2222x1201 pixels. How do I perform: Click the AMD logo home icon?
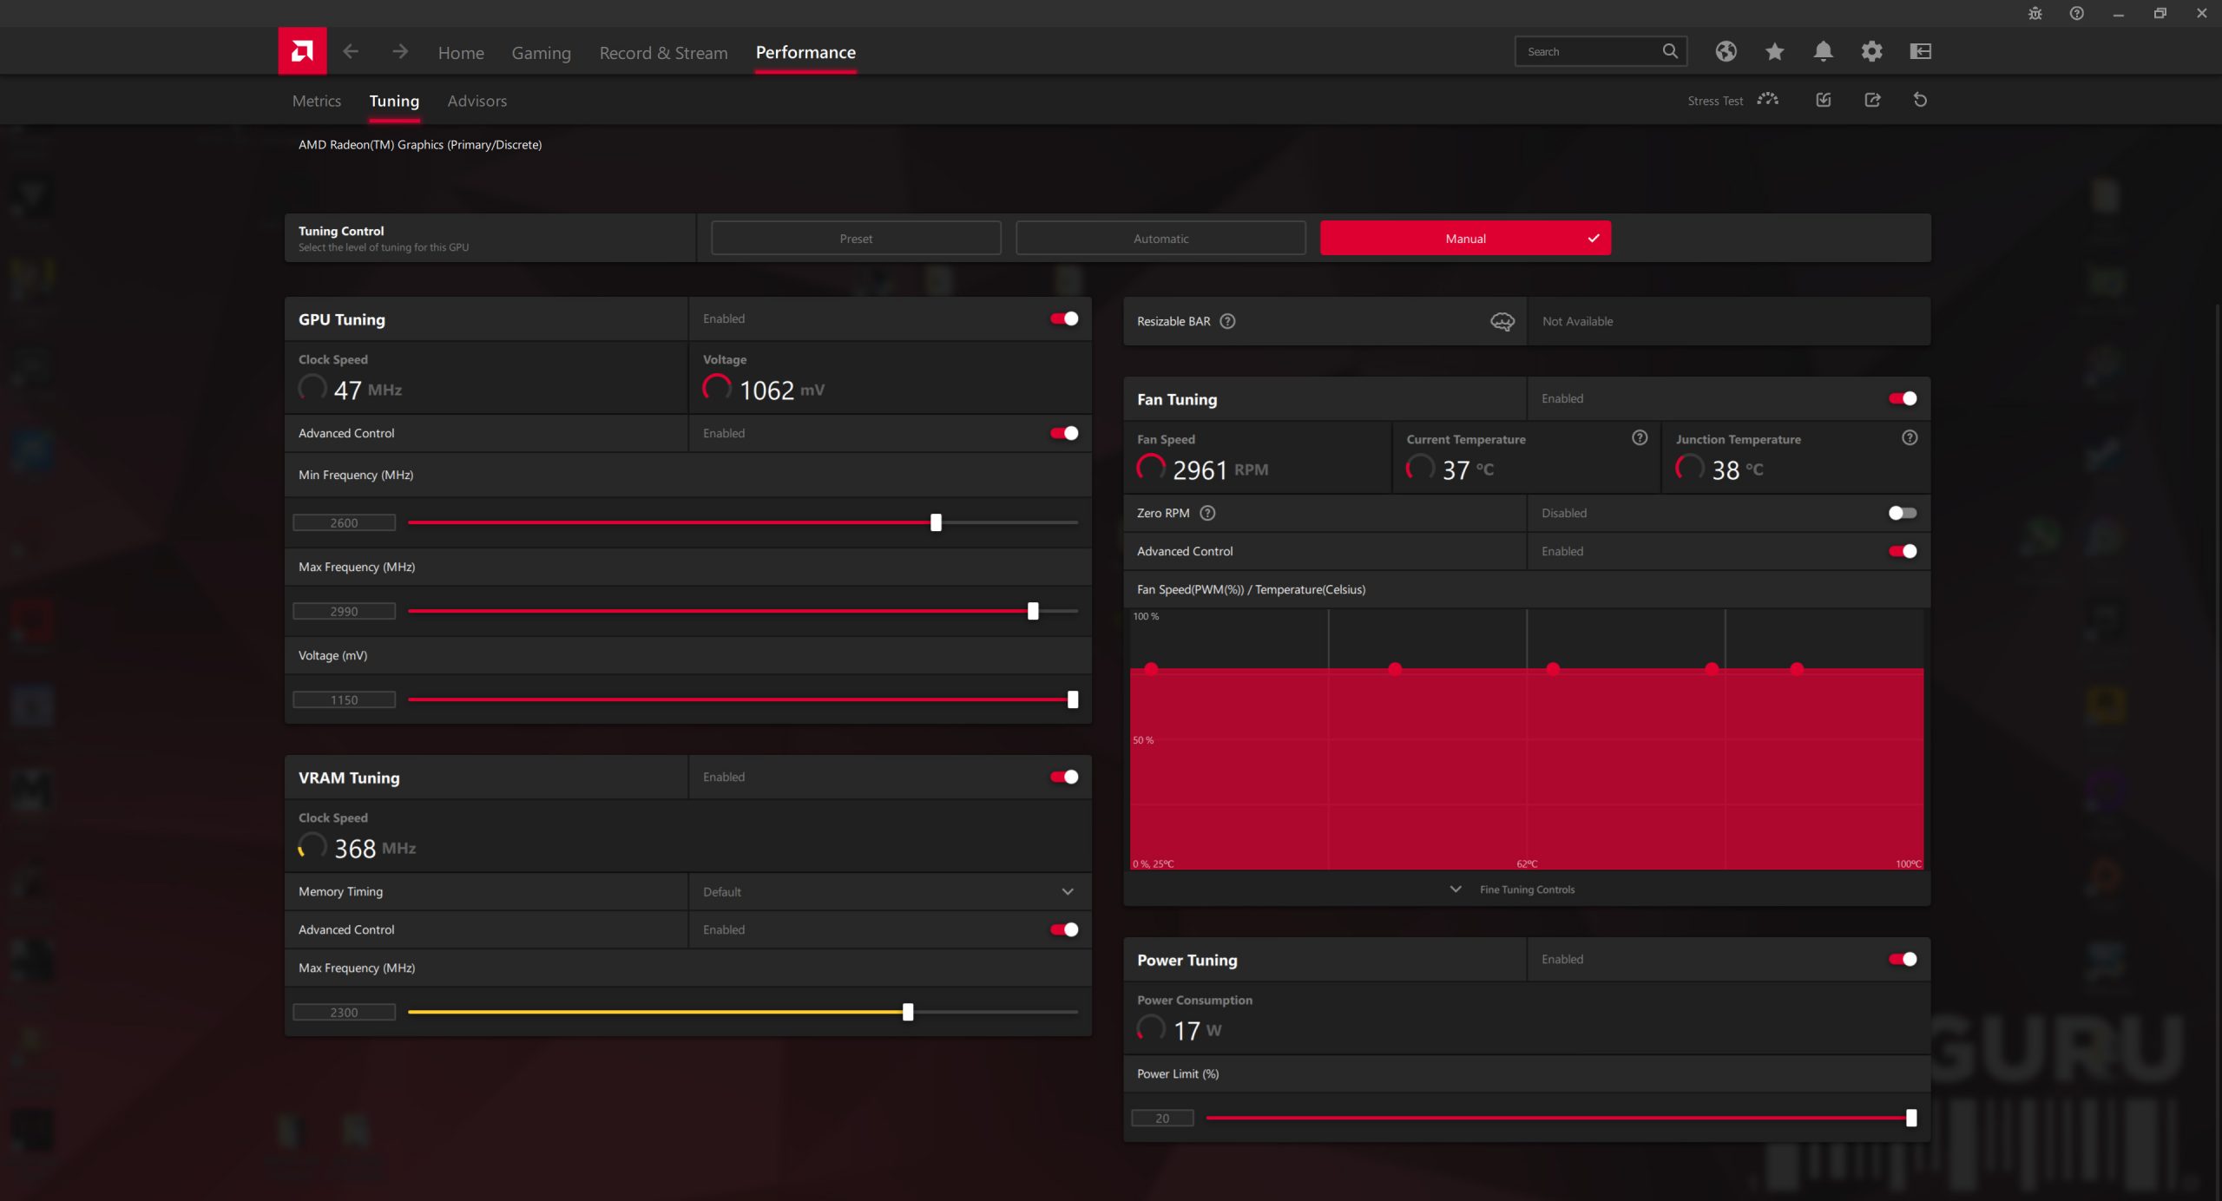click(302, 51)
